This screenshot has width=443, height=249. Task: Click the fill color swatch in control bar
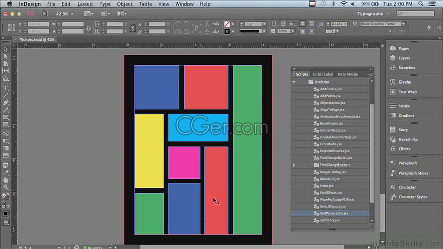[x=227, y=24]
